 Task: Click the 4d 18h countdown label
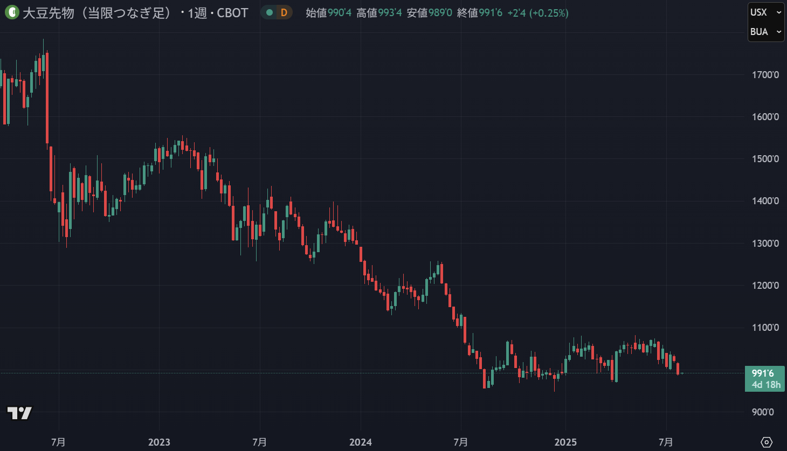[x=766, y=385]
